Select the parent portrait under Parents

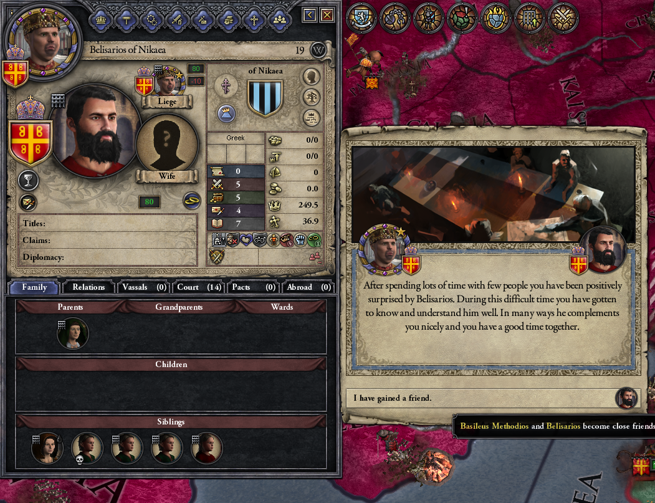(x=73, y=333)
